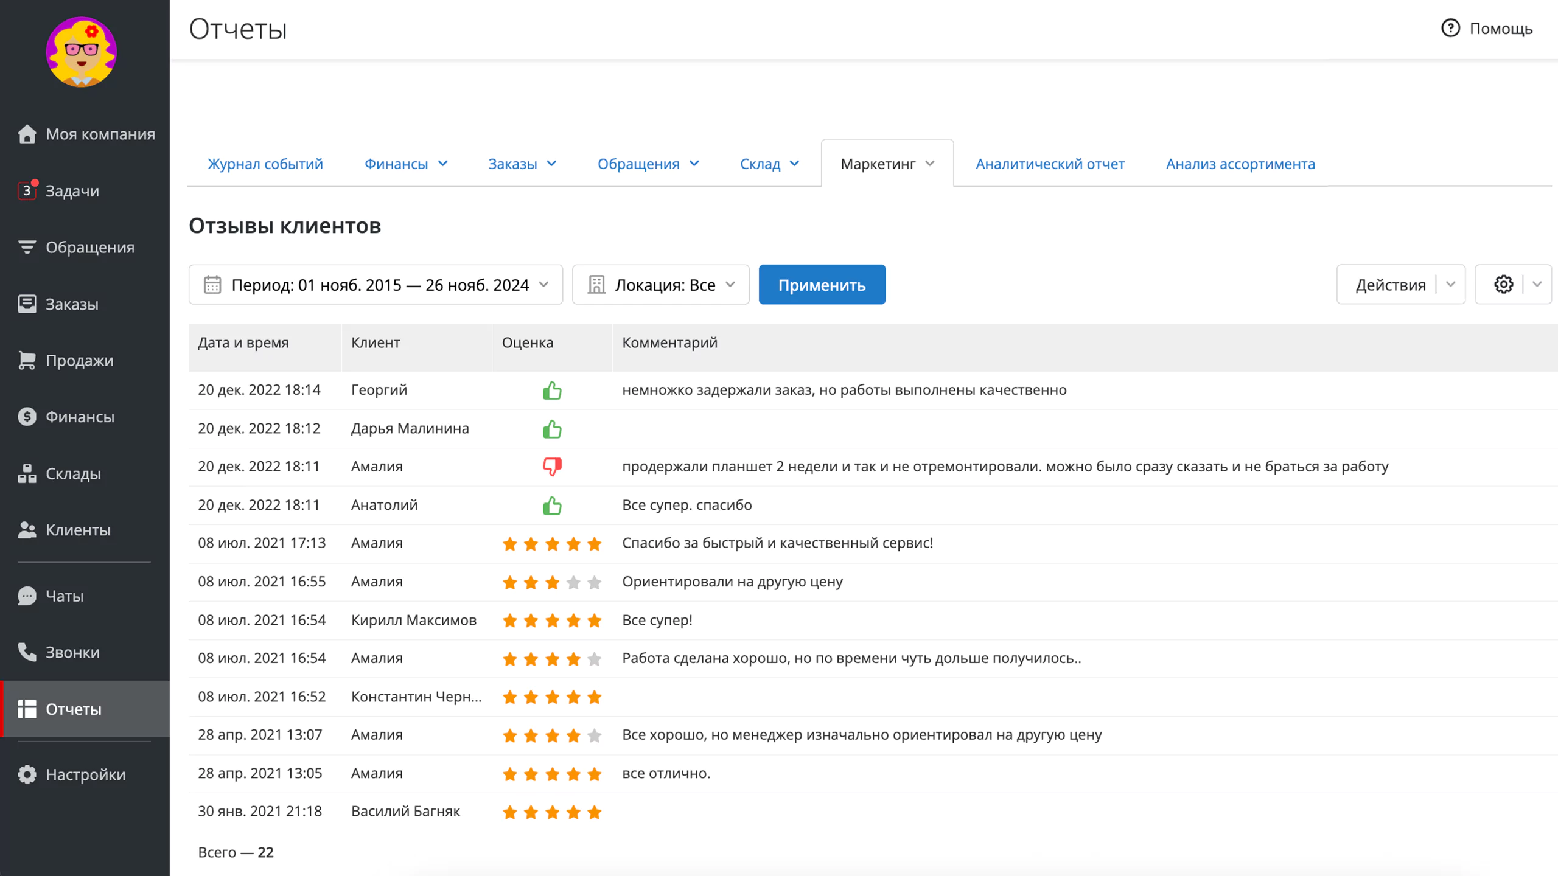Click client name Георгий
Screen dimensions: 1558x876
(379, 390)
